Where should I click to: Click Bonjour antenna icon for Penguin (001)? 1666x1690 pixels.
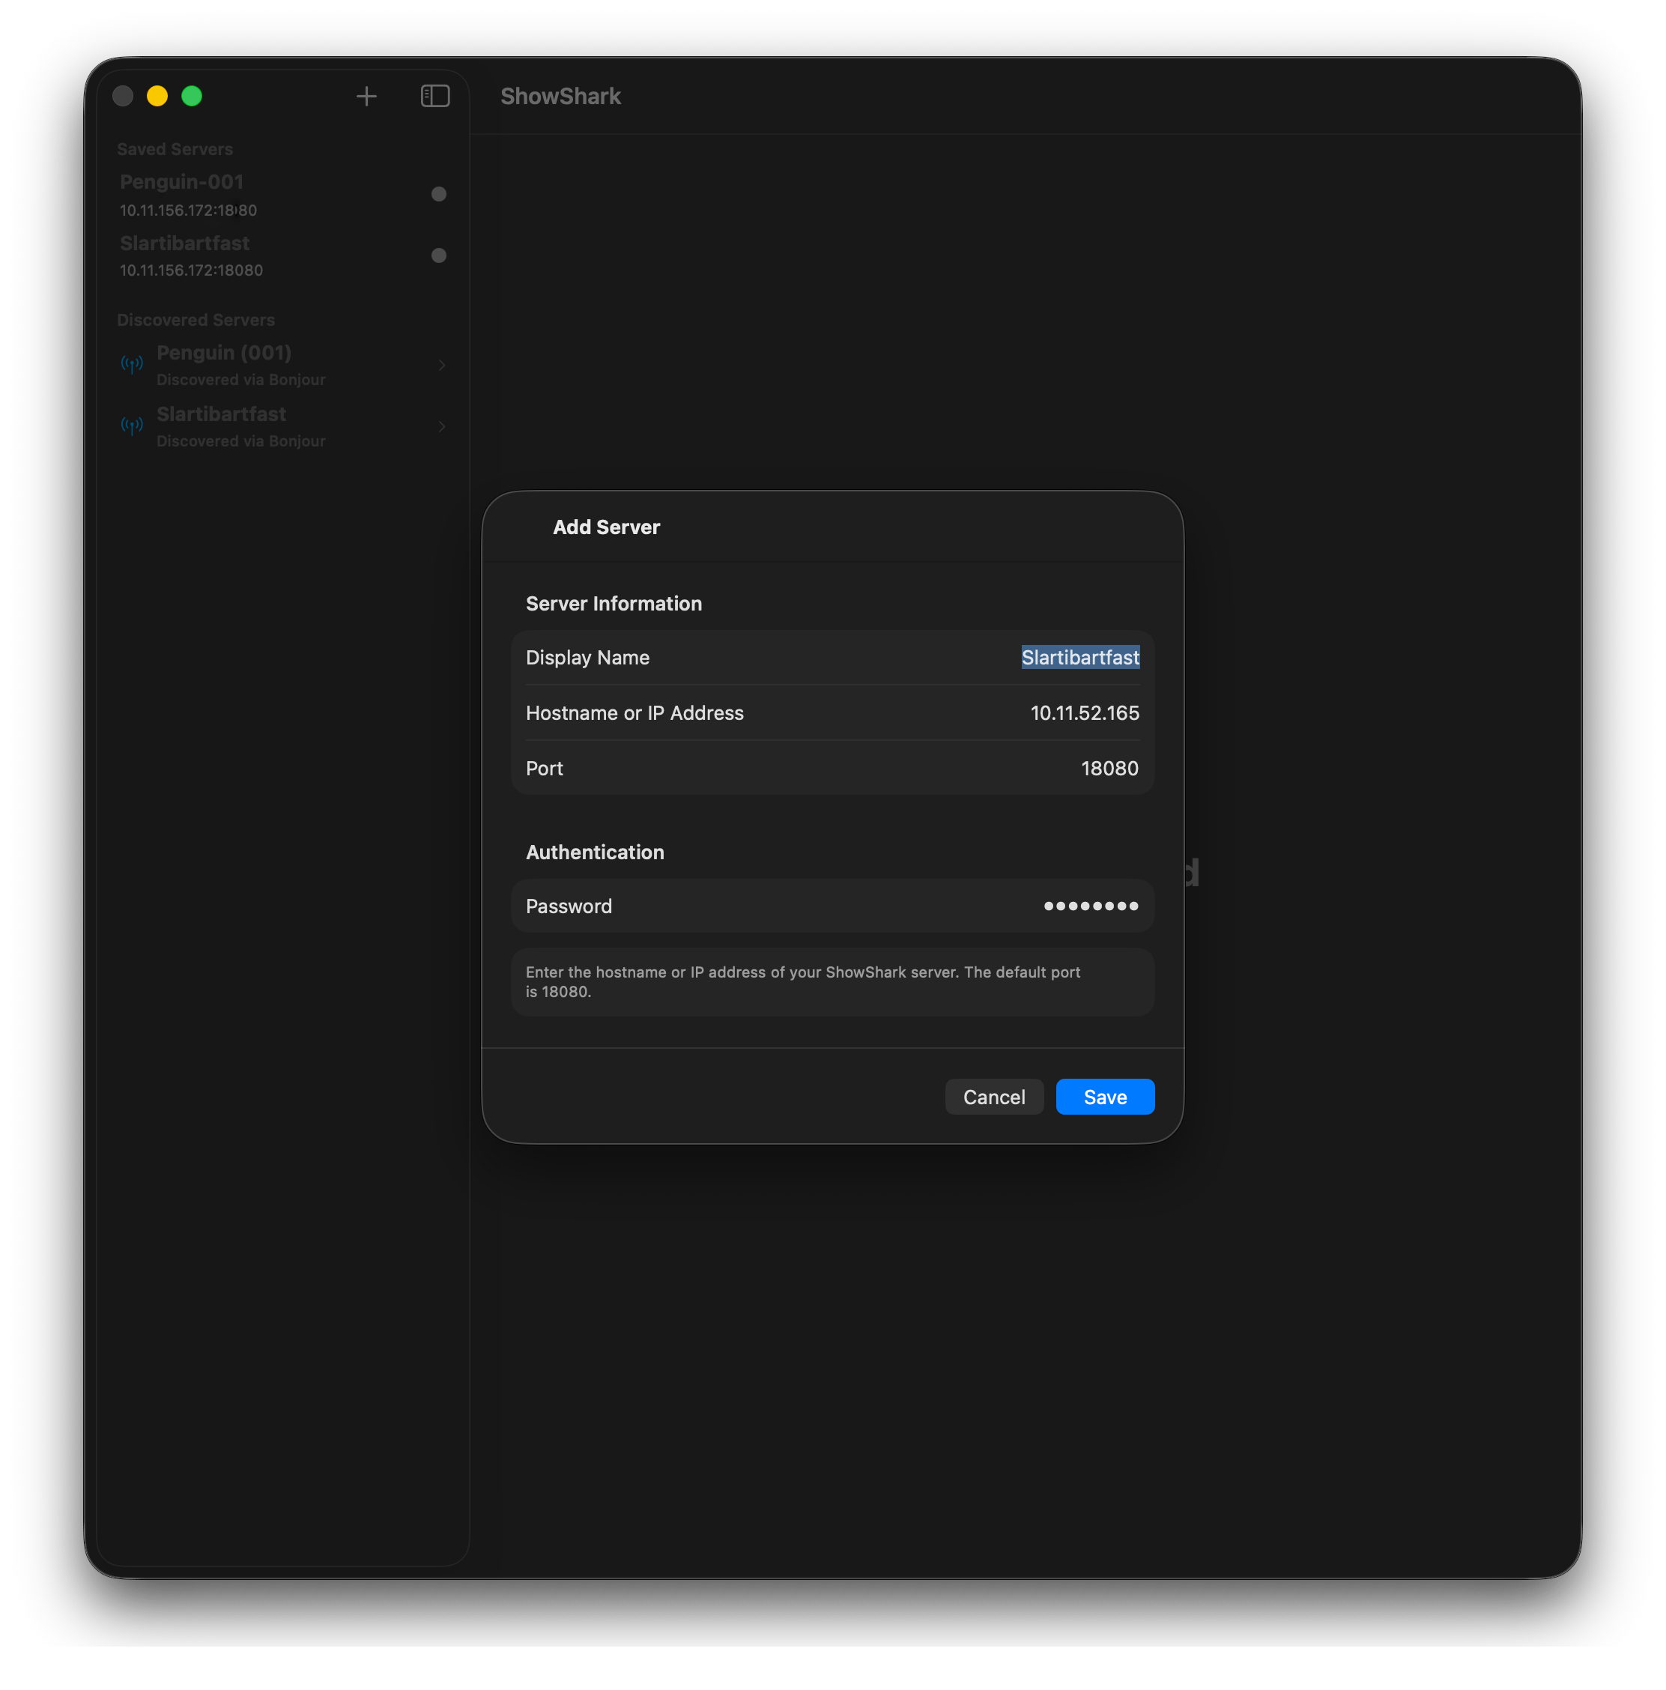point(132,364)
